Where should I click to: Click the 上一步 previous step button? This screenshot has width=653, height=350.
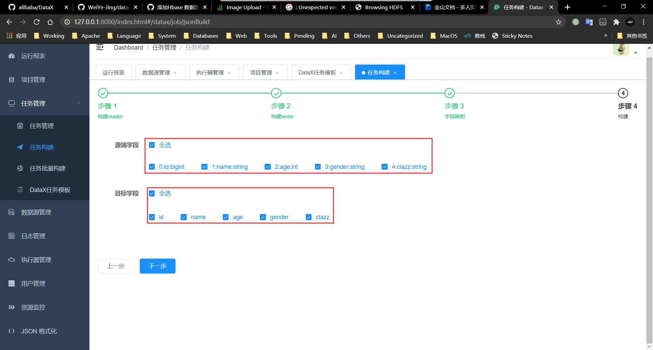pos(116,266)
